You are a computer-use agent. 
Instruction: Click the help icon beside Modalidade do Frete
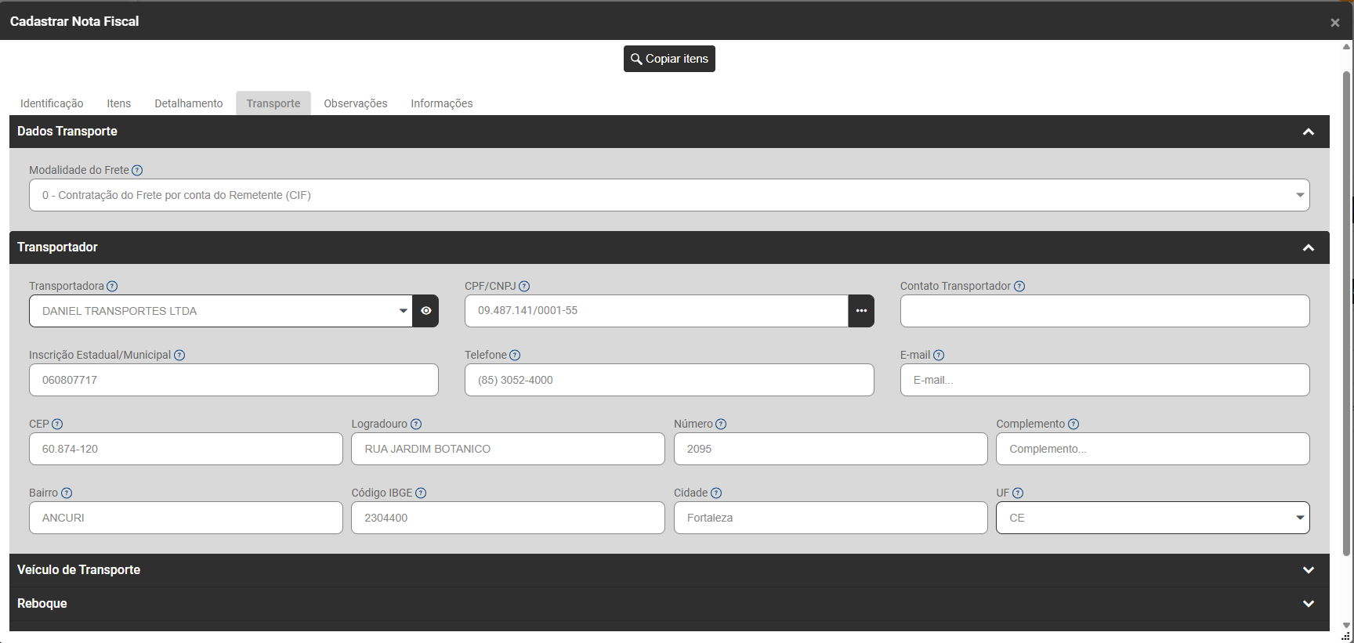click(x=137, y=170)
